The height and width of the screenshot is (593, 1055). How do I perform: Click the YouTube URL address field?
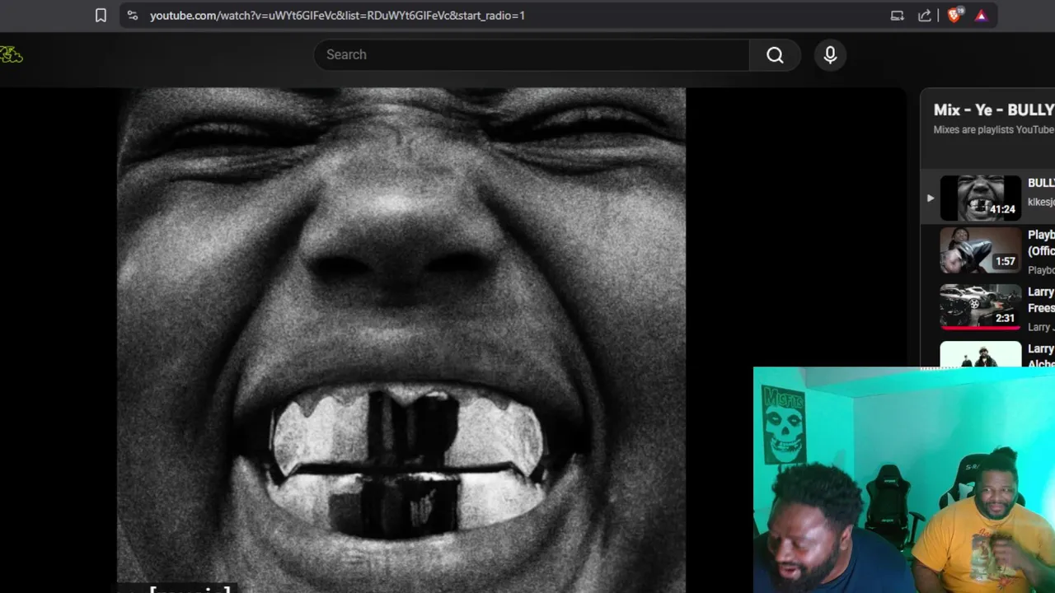point(337,15)
